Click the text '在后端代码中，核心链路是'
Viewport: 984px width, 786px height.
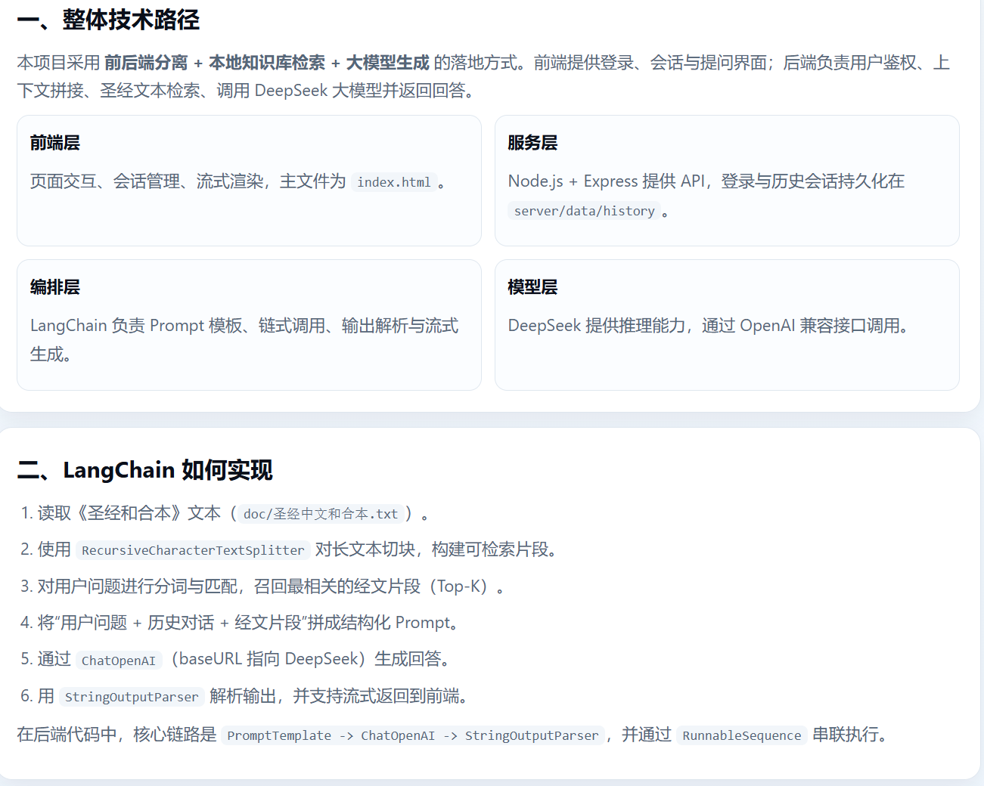[116, 735]
